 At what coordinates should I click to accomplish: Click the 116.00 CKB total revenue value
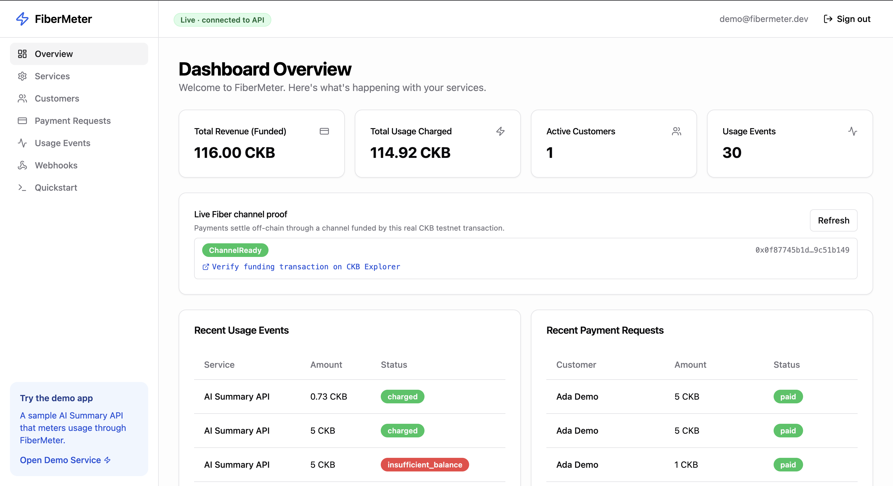click(234, 153)
